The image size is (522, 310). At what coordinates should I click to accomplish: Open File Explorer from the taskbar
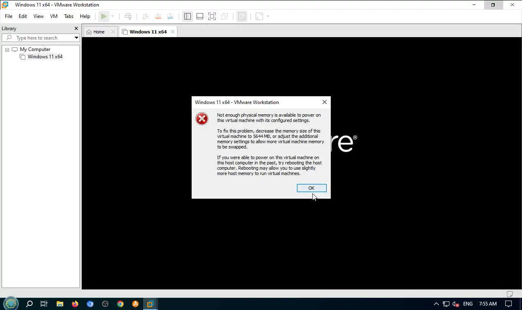(60, 304)
